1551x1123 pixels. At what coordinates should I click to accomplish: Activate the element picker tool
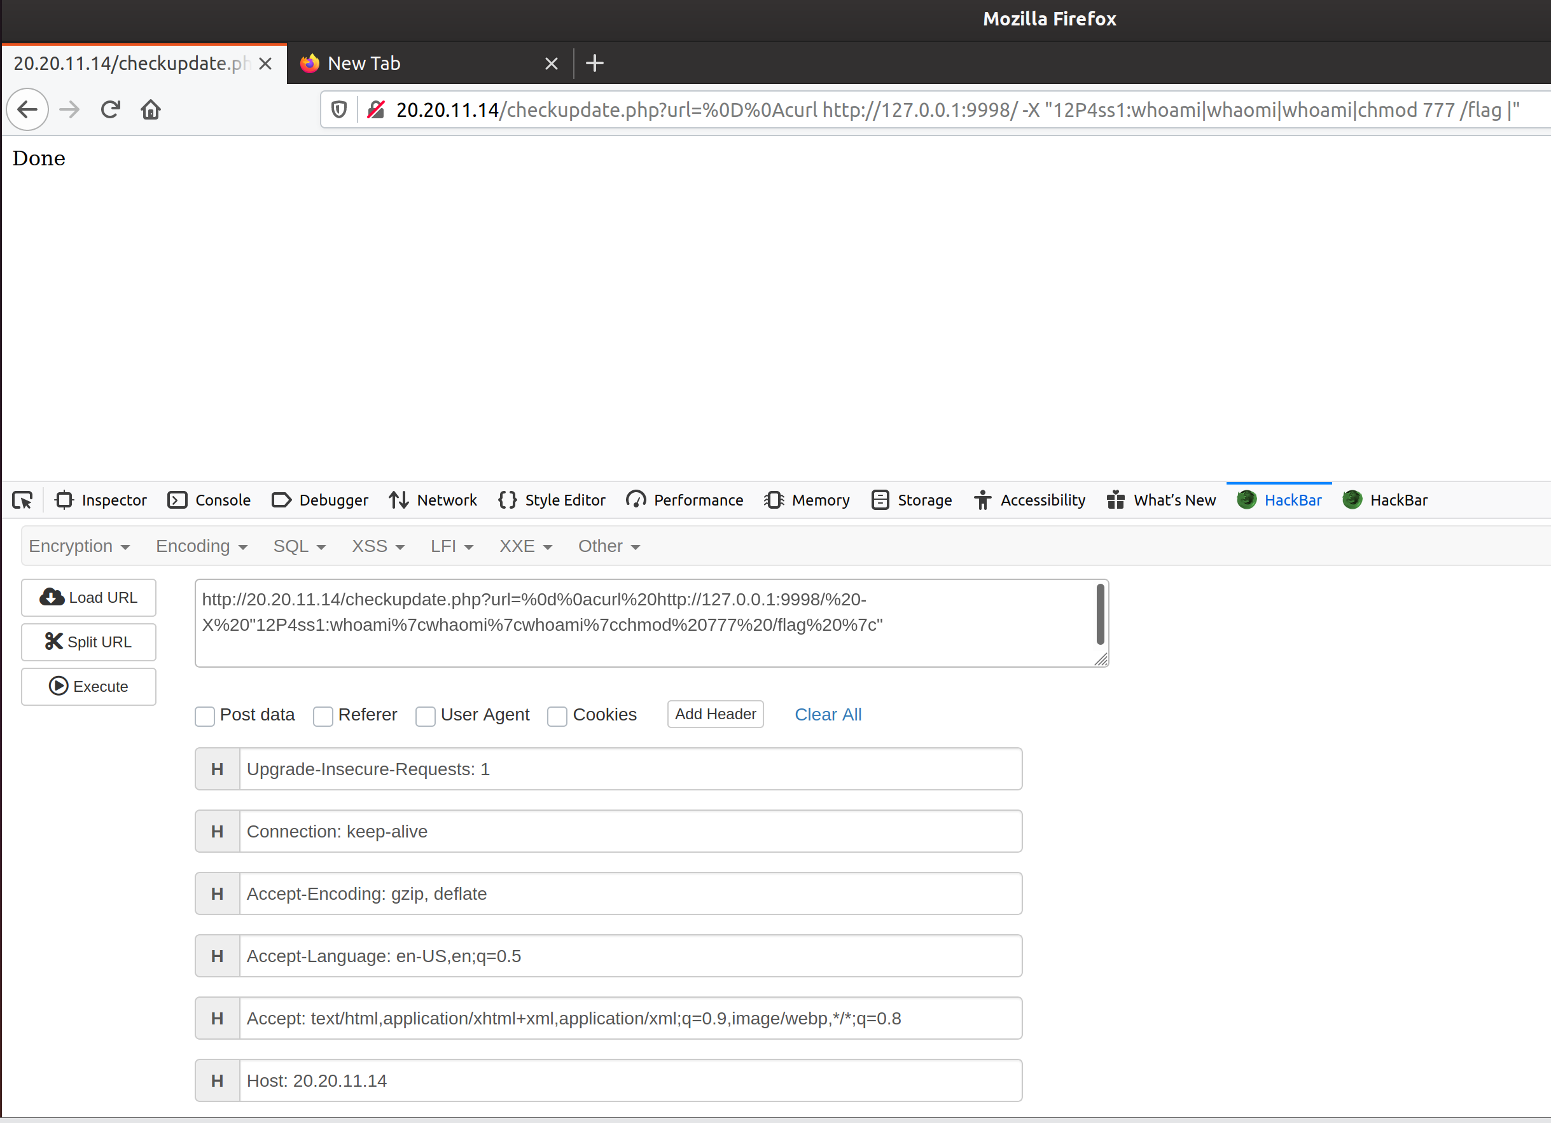[x=22, y=500]
